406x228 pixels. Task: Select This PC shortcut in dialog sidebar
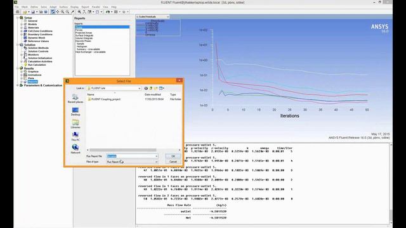[x=75, y=137]
